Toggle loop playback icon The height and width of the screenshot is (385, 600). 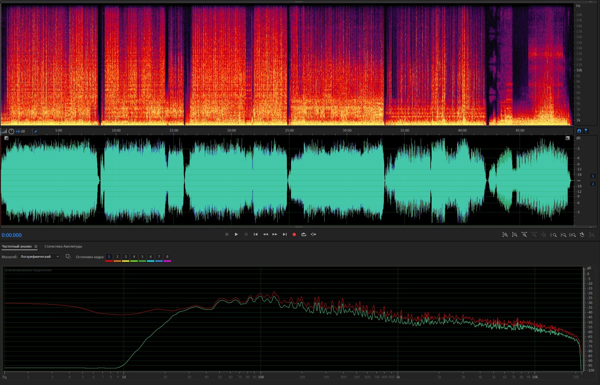304,234
